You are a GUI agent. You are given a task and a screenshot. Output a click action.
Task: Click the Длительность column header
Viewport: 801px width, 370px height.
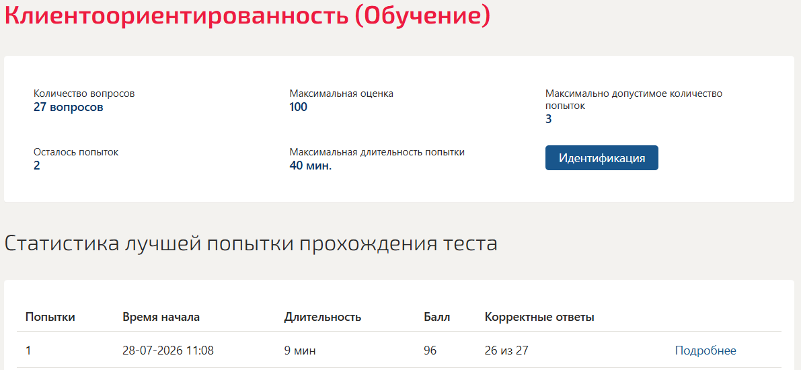[x=323, y=317]
